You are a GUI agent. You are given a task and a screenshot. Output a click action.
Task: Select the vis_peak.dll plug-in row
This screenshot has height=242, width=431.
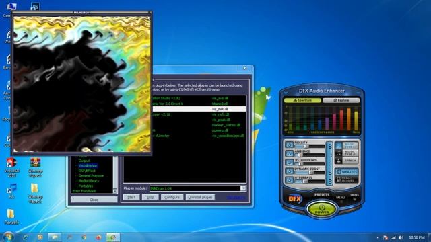click(199, 120)
